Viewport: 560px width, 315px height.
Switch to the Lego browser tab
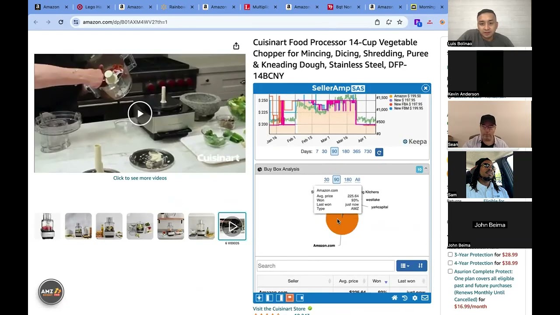click(92, 7)
